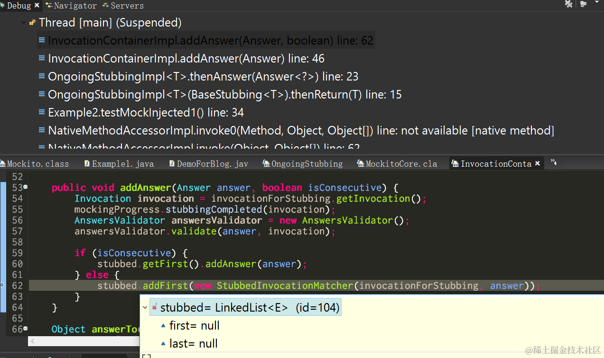Click stack frame icon of addAnswer line 62

click(x=42, y=41)
